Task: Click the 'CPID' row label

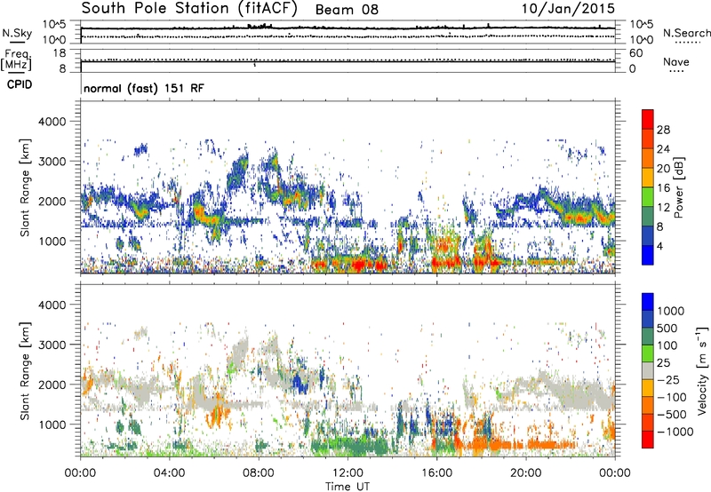Action: pos(20,84)
